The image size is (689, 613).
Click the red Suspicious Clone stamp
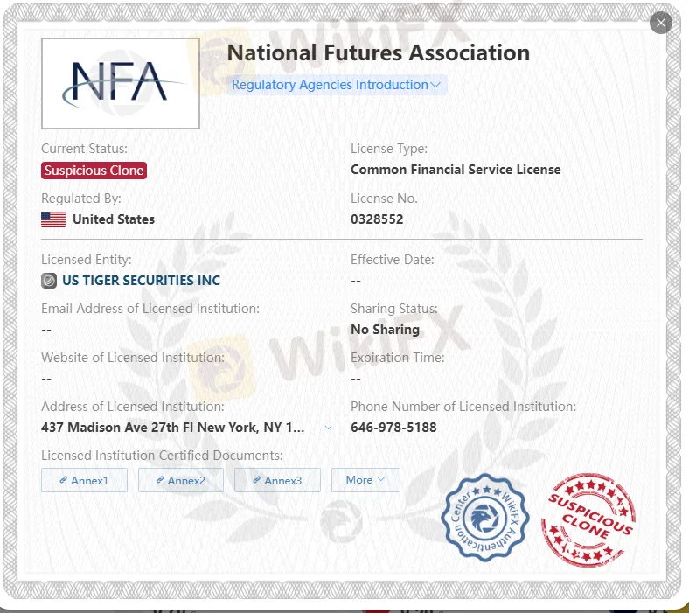pos(588,519)
